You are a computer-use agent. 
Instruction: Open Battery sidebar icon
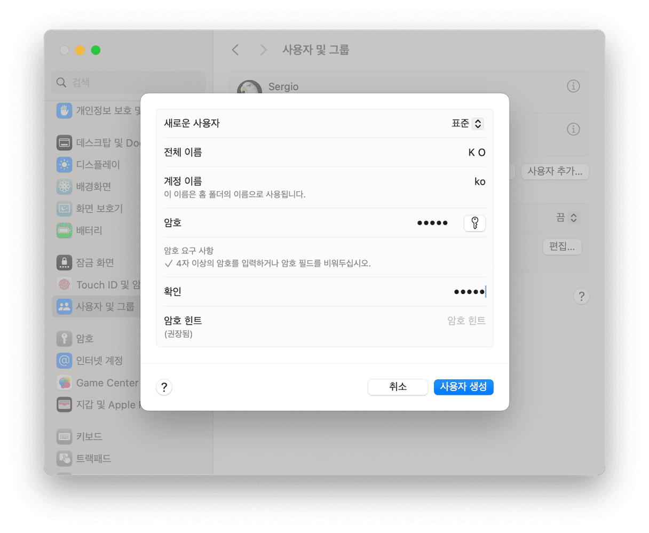(64, 230)
